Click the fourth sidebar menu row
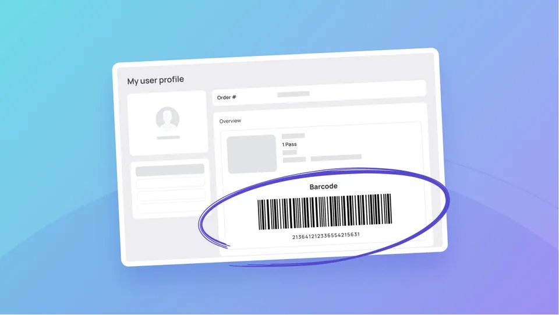Image resolution: width=559 pixels, height=315 pixels. click(171, 207)
